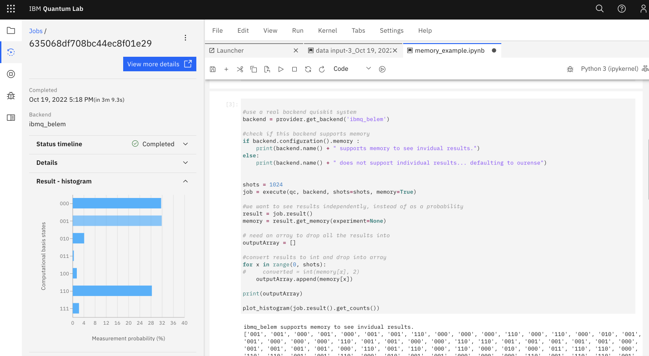Viewport: 649px width, 356px height.
Task: Click the View more details button
Action: 160,64
